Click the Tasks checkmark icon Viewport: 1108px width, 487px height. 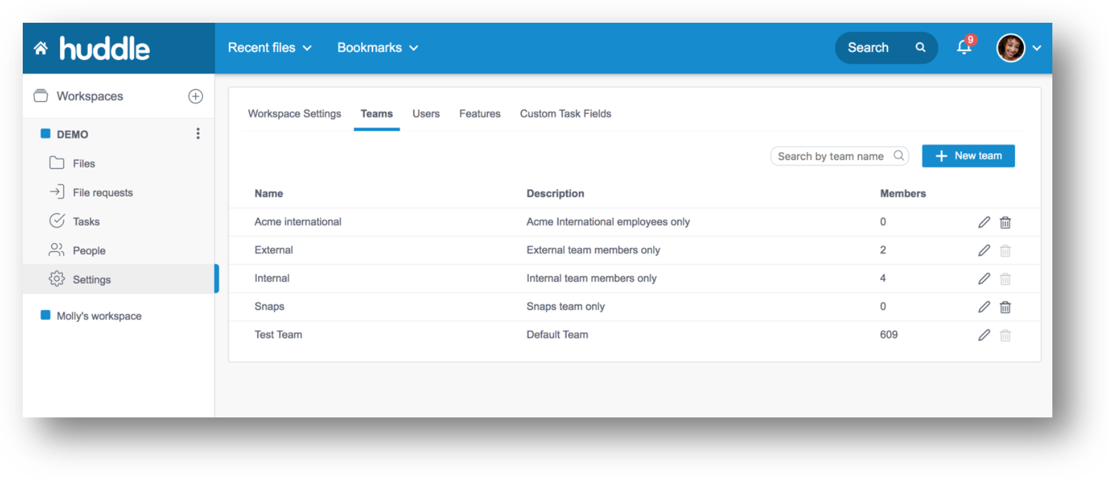pyautogui.click(x=57, y=221)
